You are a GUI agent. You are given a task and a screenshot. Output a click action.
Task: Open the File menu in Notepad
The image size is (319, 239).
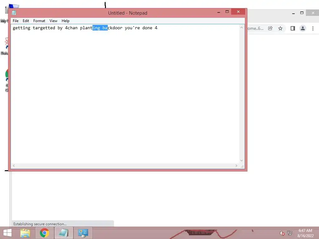pos(16,21)
